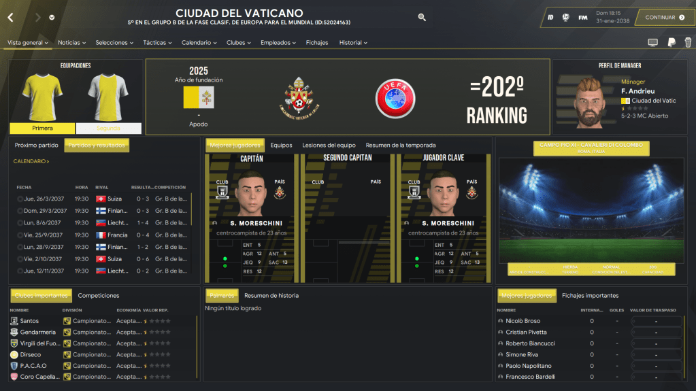Click the UEFA confederation badge
696x391 pixels.
click(x=395, y=98)
